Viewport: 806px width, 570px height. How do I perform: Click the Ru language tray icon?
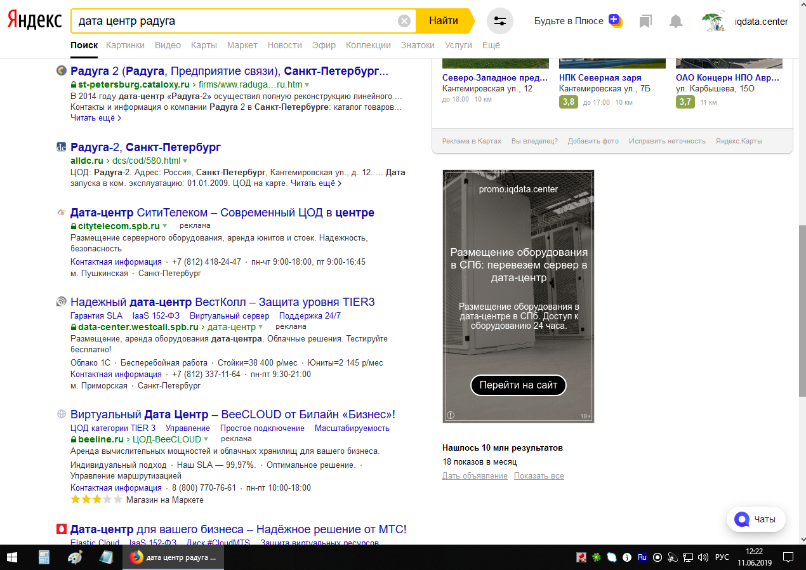pyautogui.click(x=642, y=557)
